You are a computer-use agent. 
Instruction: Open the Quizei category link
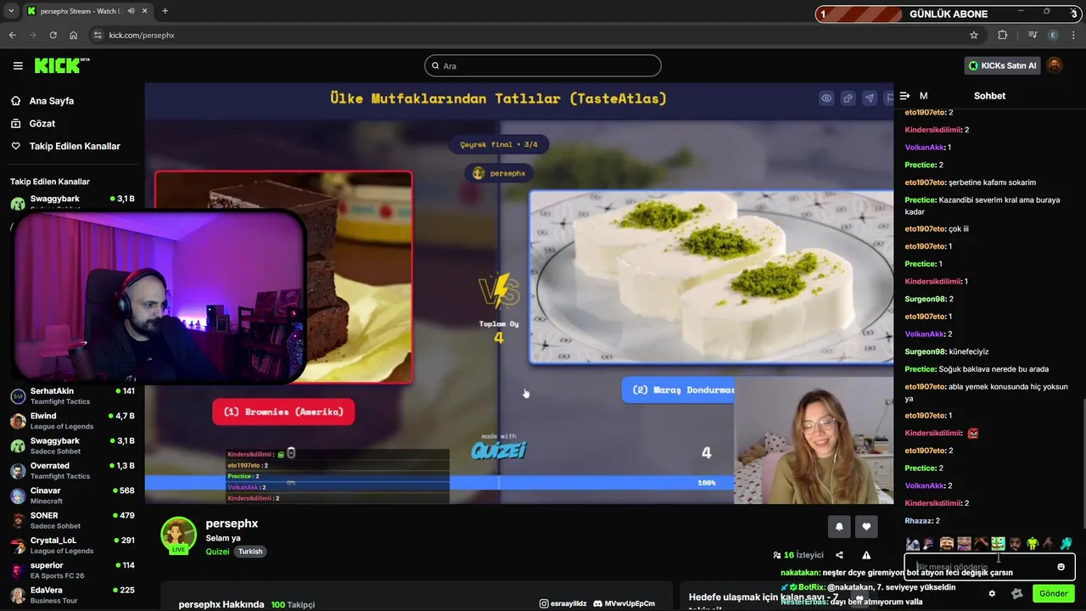coord(217,551)
